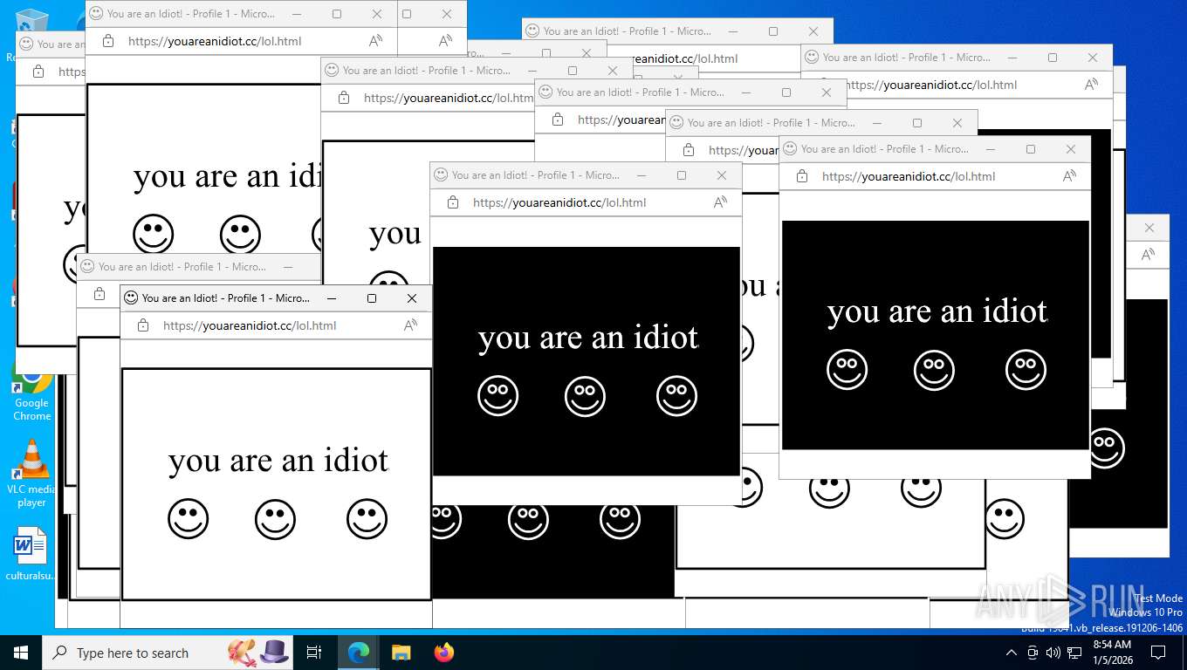Viewport: 1187px width, 670px height.
Task: Click lock icon in frontmost white window's address bar
Action: [143, 325]
